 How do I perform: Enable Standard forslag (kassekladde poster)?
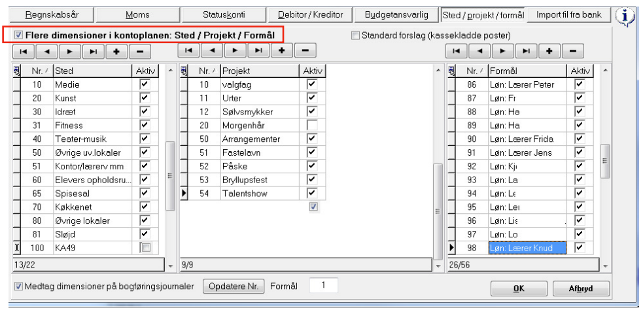(x=356, y=35)
